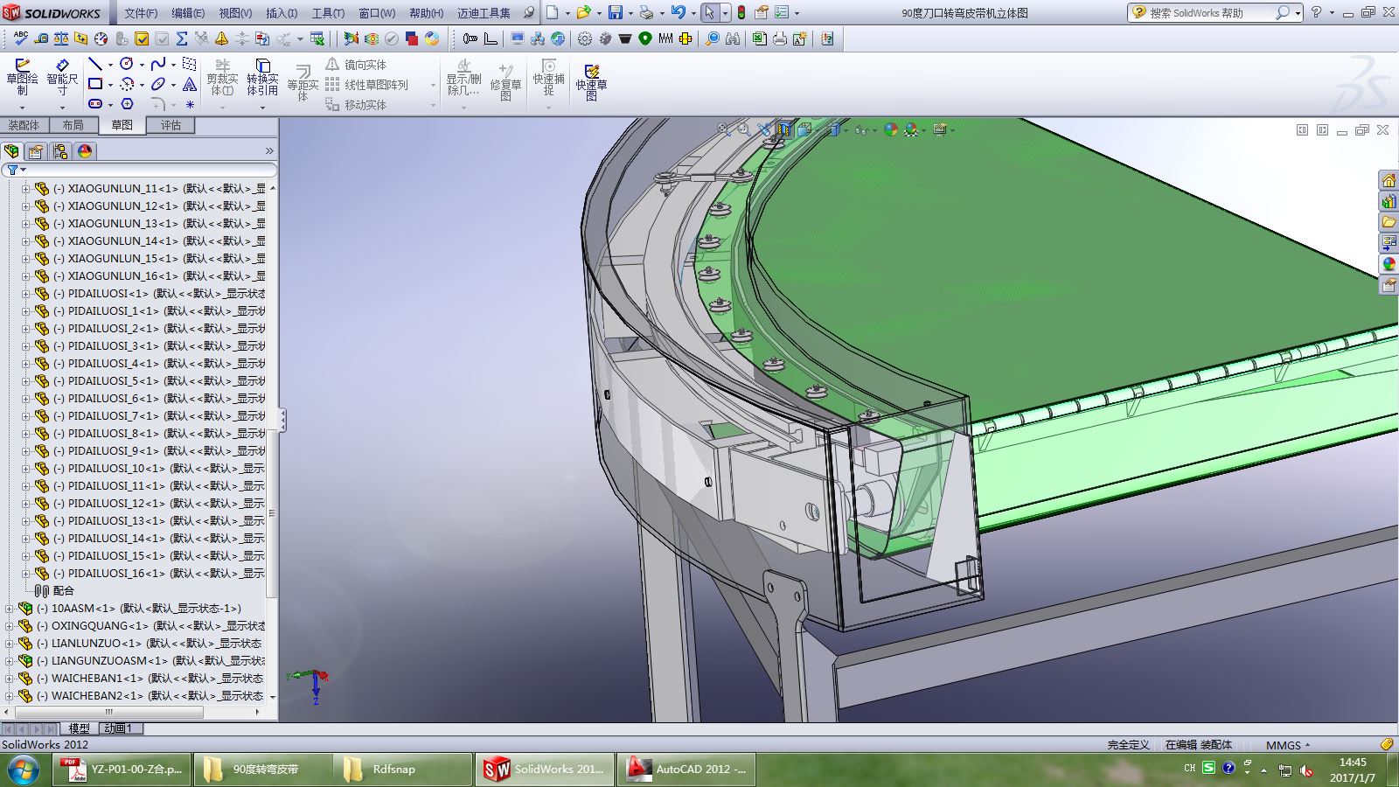Open the 工具(T) menu

pyautogui.click(x=328, y=13)
